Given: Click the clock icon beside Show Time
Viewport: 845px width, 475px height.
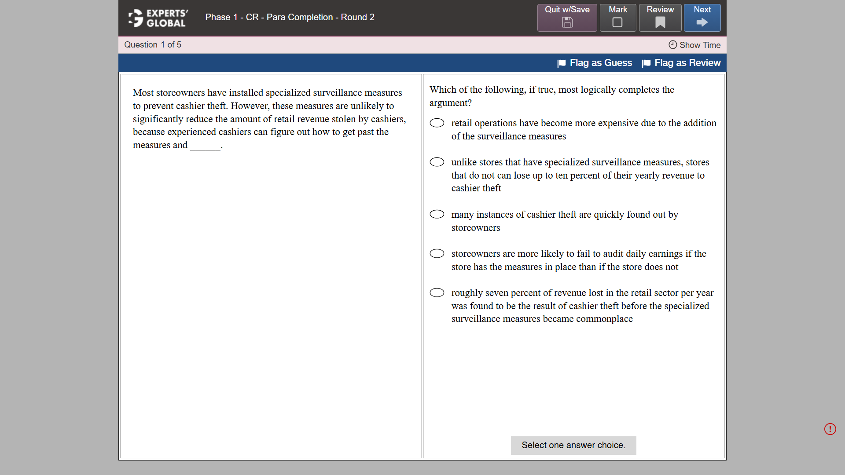Looking at the screenshot, I should (672, 45).
